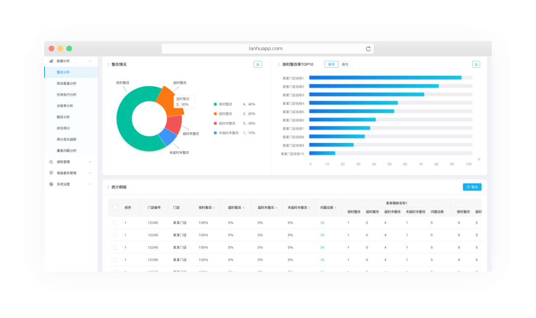536x318 pixels.
Task: Click the orange 超时整改 legend swatch
Action: pos(215,114)
